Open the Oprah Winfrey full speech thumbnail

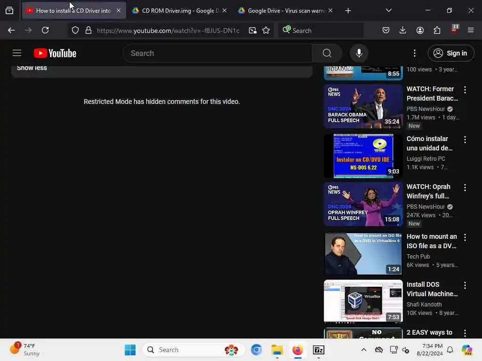click(x=363, y=204)
